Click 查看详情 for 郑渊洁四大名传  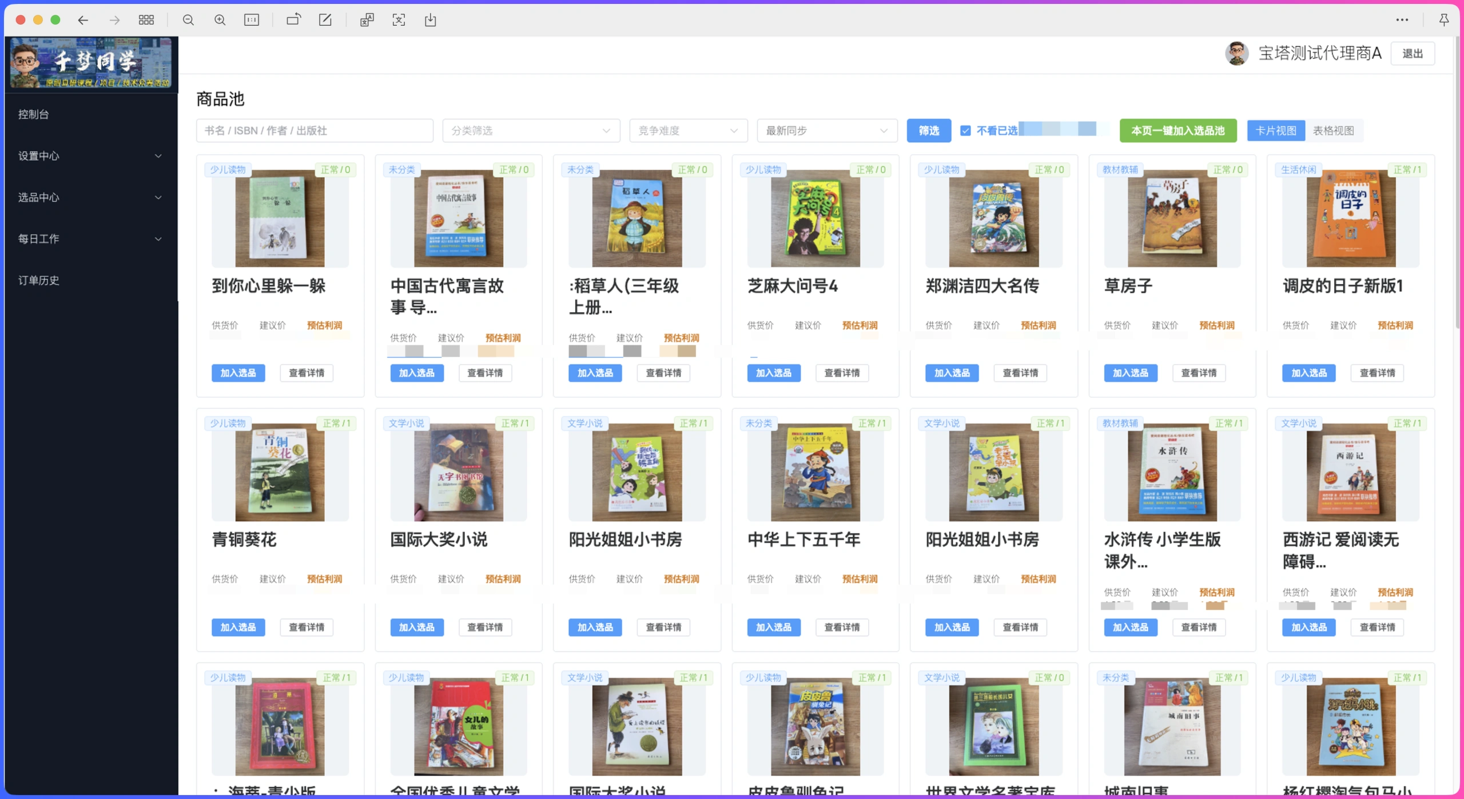[1020, 373]
